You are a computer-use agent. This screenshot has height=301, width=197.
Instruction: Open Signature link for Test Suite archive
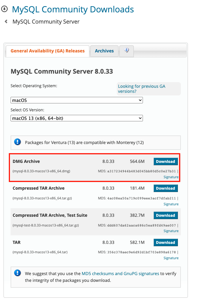point(171,231)
